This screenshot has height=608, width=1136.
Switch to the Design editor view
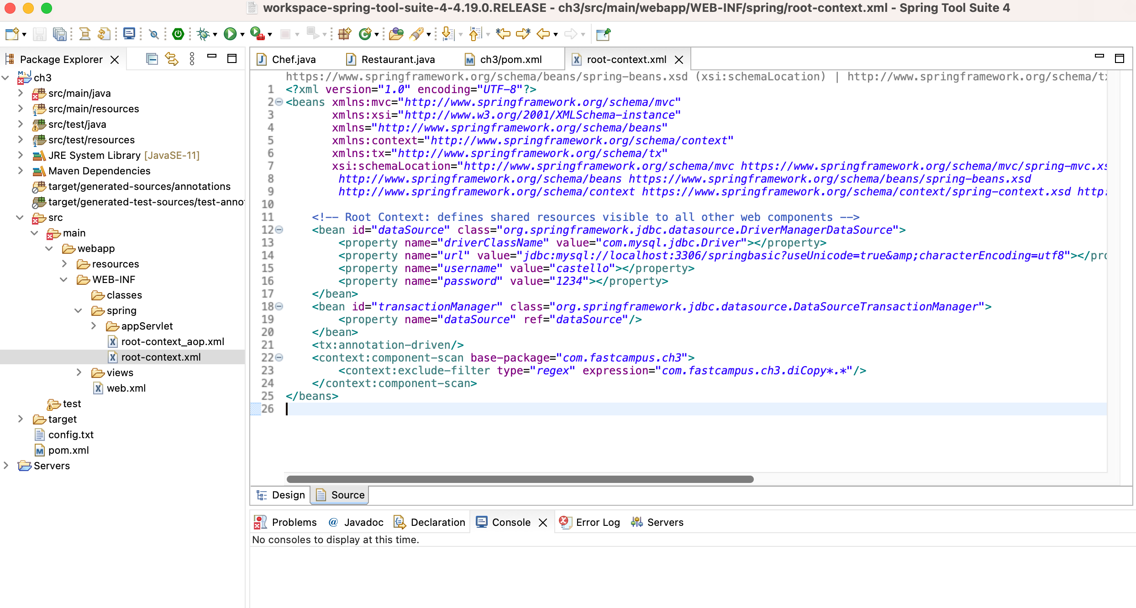pos(282,495)
